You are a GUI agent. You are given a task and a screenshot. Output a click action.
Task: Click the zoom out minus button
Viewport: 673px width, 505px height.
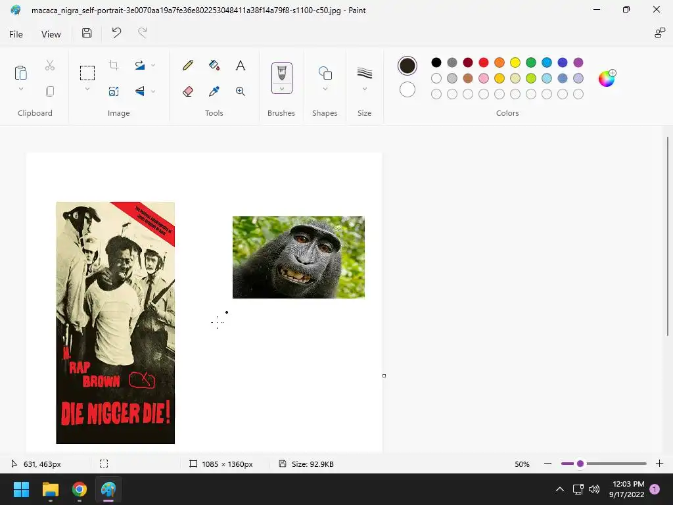(x=547, y=464)
